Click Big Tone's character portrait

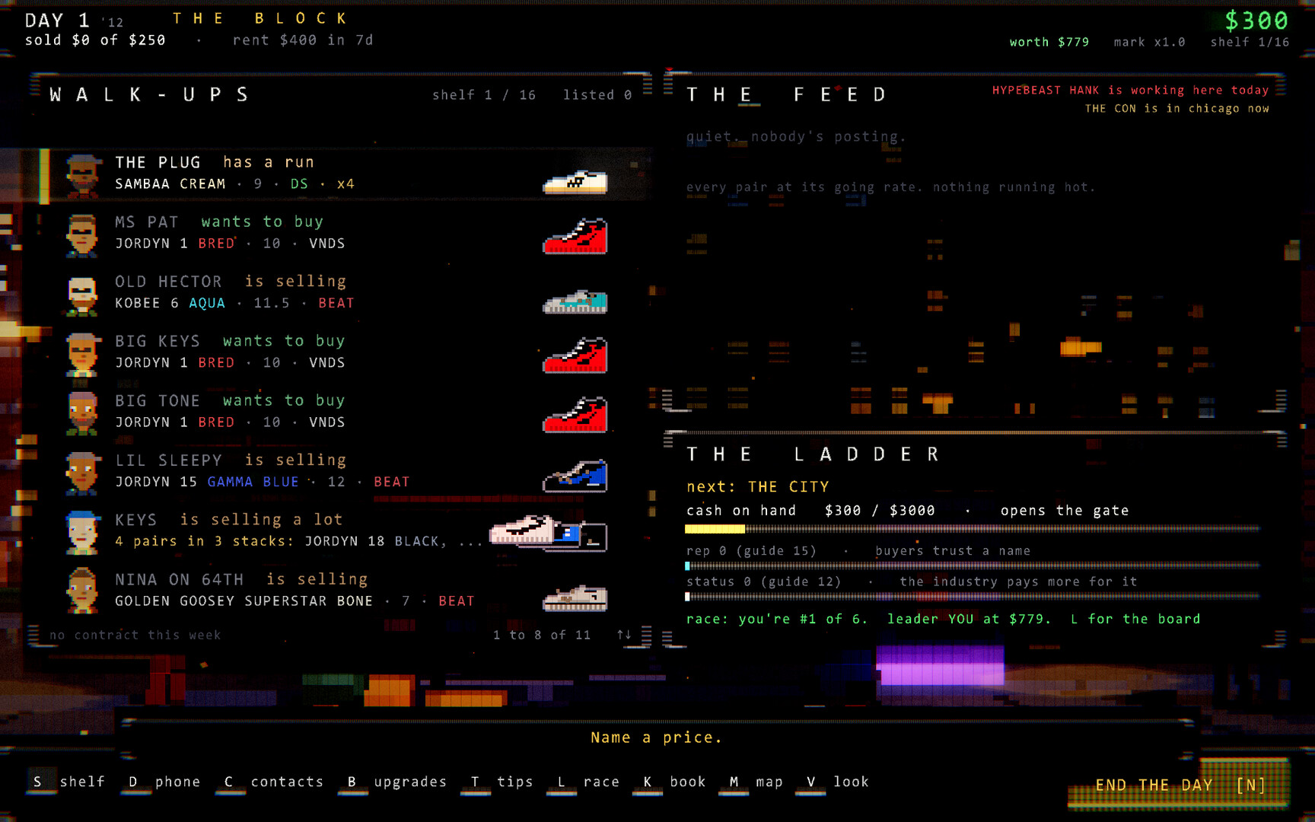(82, 413)
